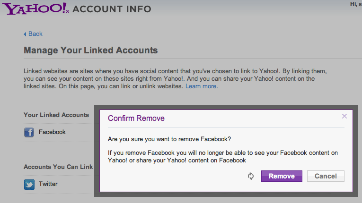
Task: Click the Yahoo! logo
Action: (x=35, y=8)
